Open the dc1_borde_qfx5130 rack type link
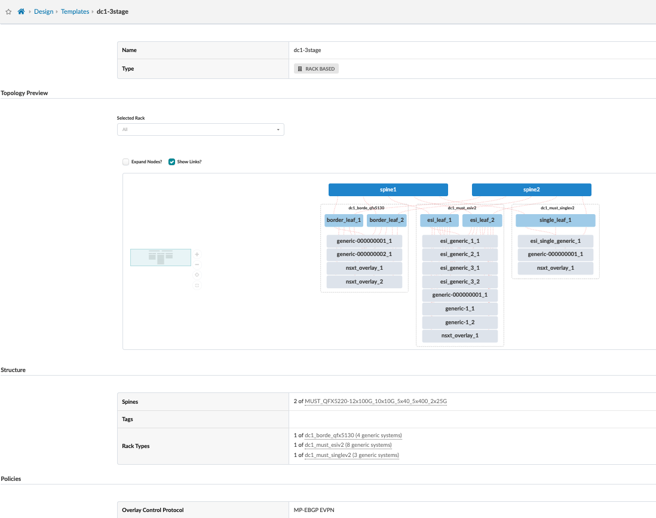 pyautogui.click(x=330, y=435)
